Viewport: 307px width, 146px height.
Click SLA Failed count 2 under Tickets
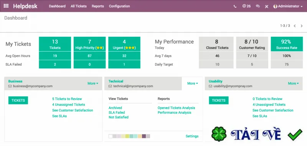pyautogui.click(x=55, y=64)
